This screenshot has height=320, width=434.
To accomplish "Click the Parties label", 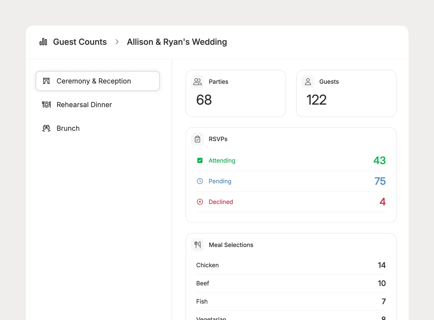I will (218, 82).
